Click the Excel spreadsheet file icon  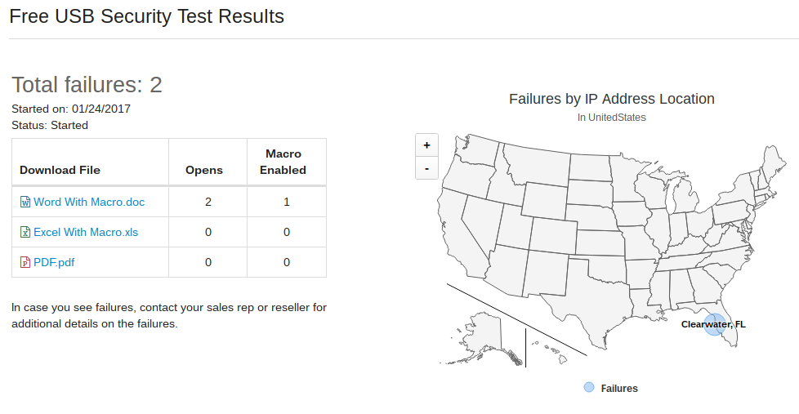25,232
